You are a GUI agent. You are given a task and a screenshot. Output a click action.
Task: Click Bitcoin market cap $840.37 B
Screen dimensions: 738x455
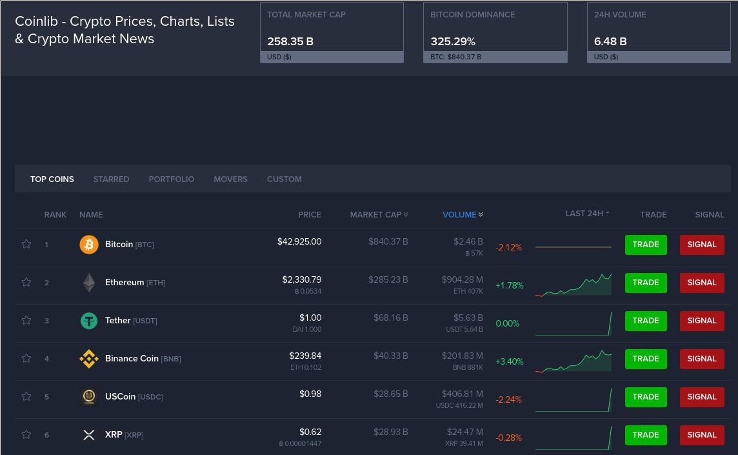tap(388, 241)
